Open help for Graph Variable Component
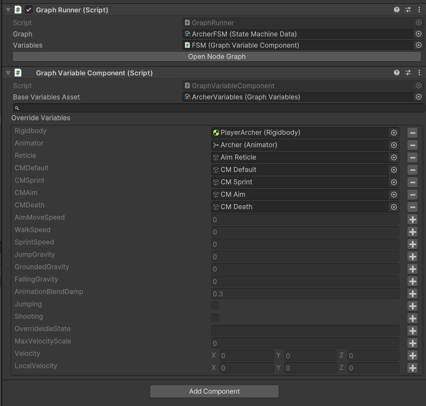426x406 pixels. coord(397,73)
